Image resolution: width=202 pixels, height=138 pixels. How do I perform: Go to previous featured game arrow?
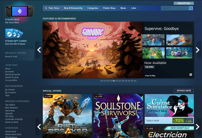coord(39,50)
